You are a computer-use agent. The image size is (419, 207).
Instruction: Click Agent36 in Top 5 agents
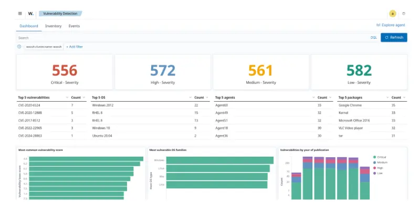(222, 136)
